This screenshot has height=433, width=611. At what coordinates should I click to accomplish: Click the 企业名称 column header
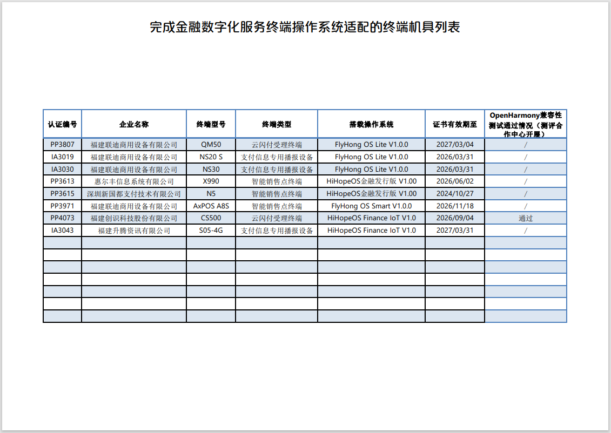(x=134, y=124)
